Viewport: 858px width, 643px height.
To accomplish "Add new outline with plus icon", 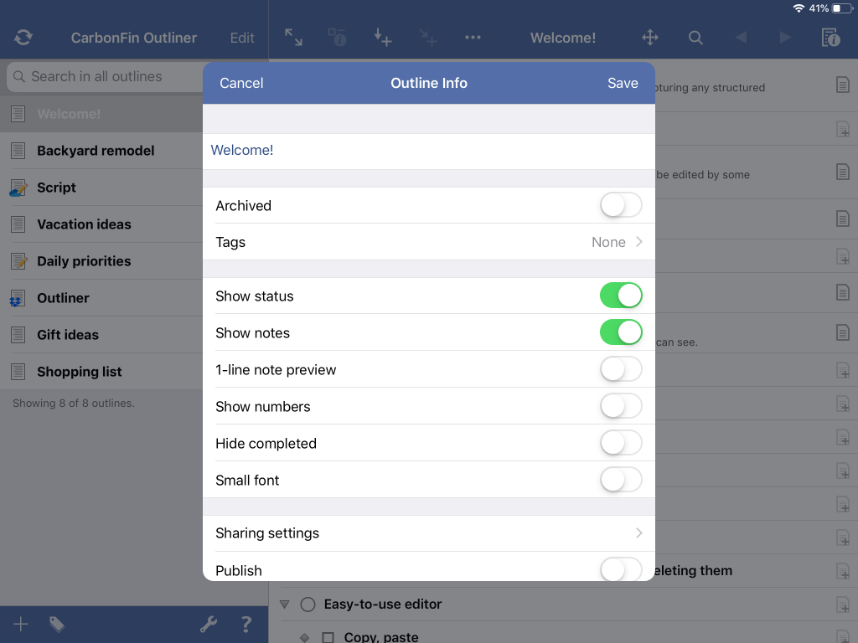I will (21, 624).
